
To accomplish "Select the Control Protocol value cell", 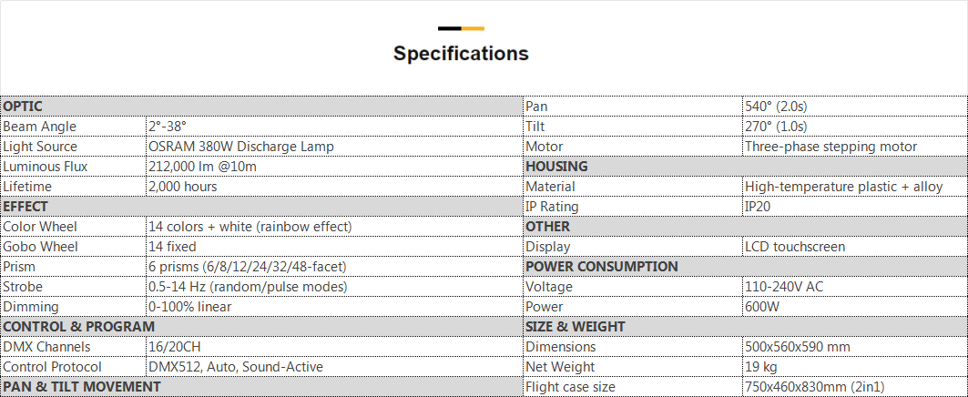I will pos(236,367).
